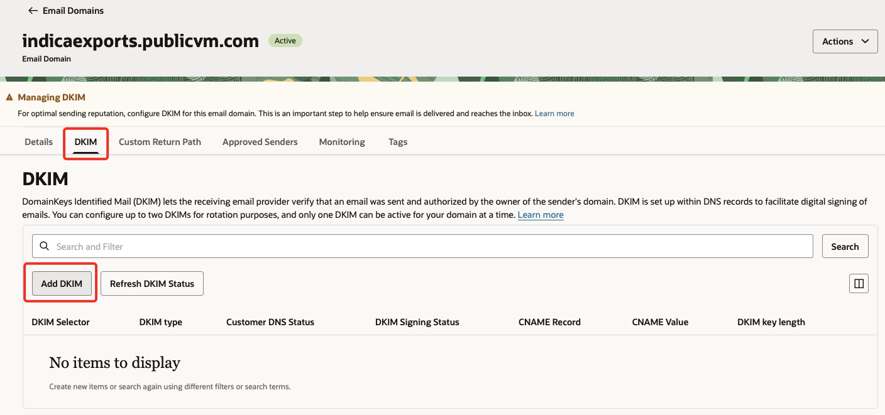Open the Learn more link in the warning banner
885x415 pixels.
click(554, 113)
